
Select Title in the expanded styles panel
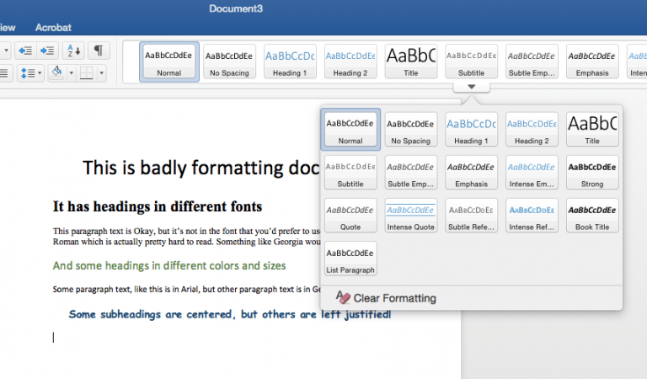pyautogui.click(x=592, y=130)
